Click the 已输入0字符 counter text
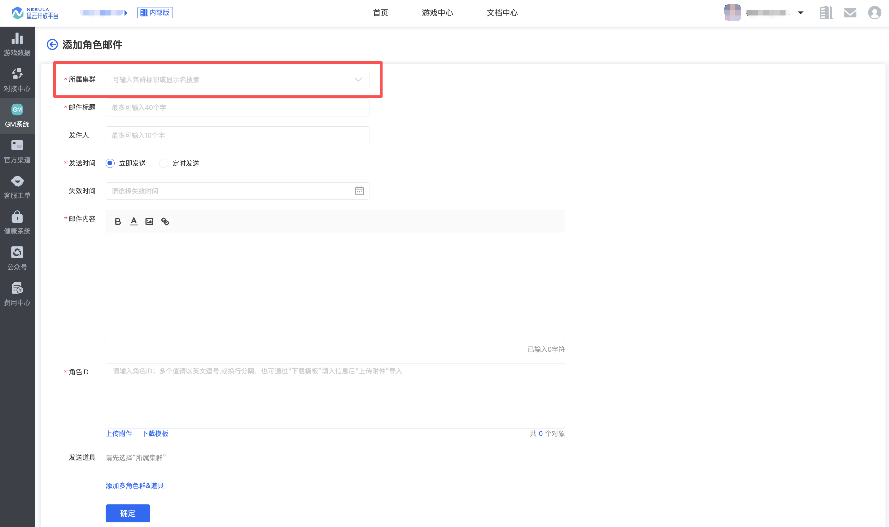This screenshot has width=889, height=527. pos(546,350)
